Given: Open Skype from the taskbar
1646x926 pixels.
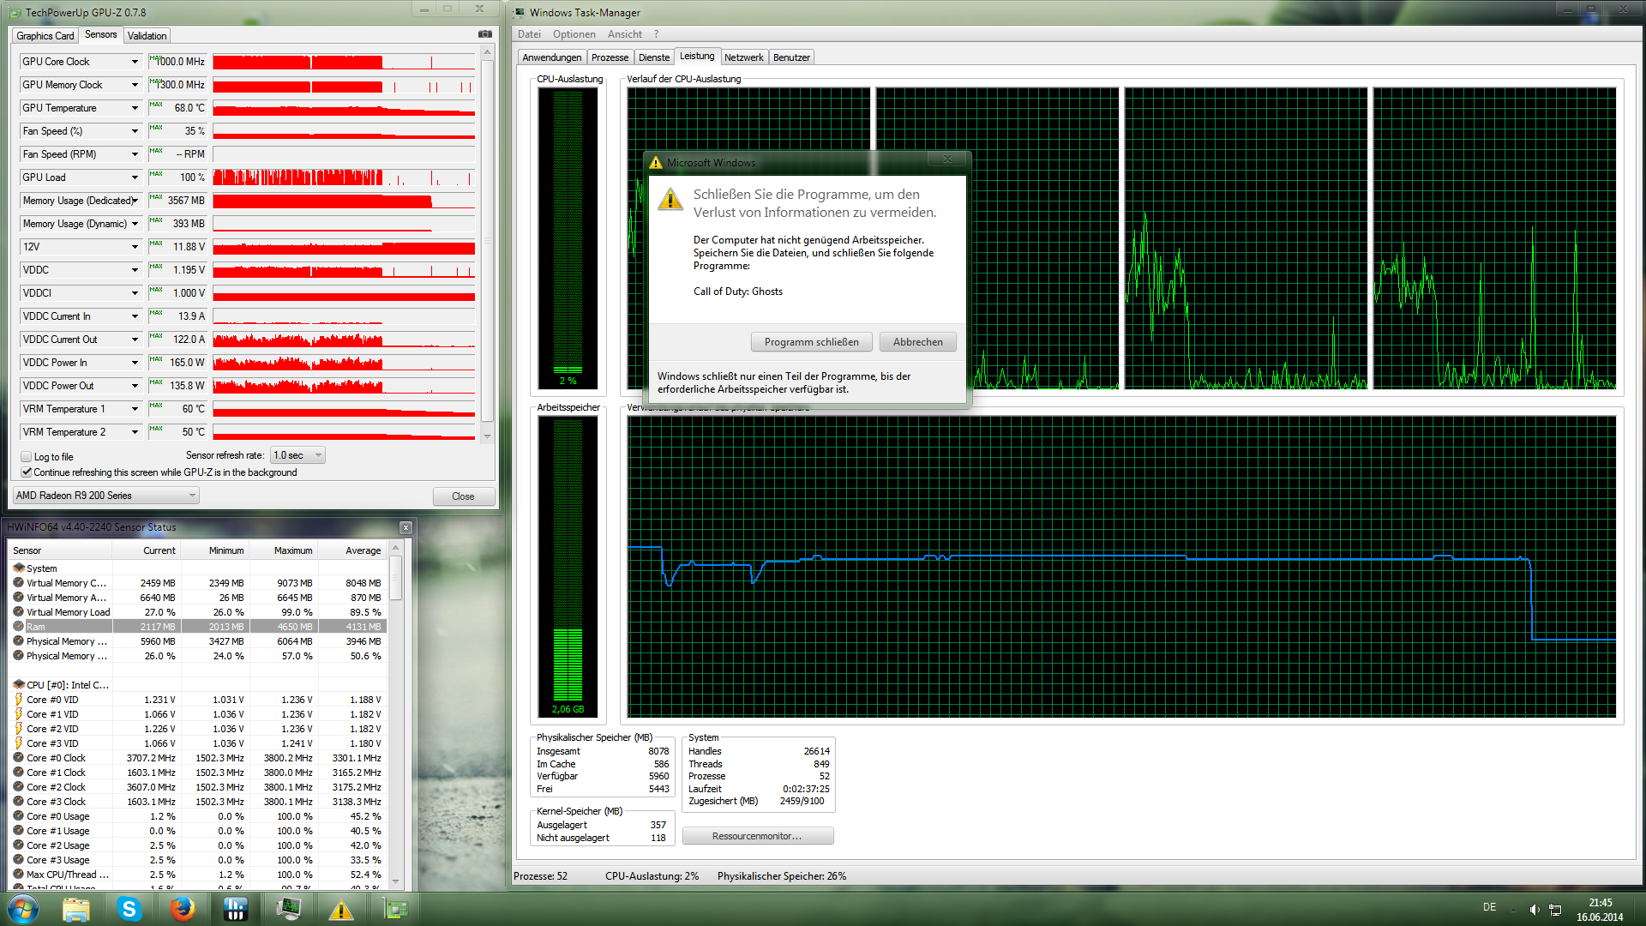Looking at the screenshot, I should (129, 909).
